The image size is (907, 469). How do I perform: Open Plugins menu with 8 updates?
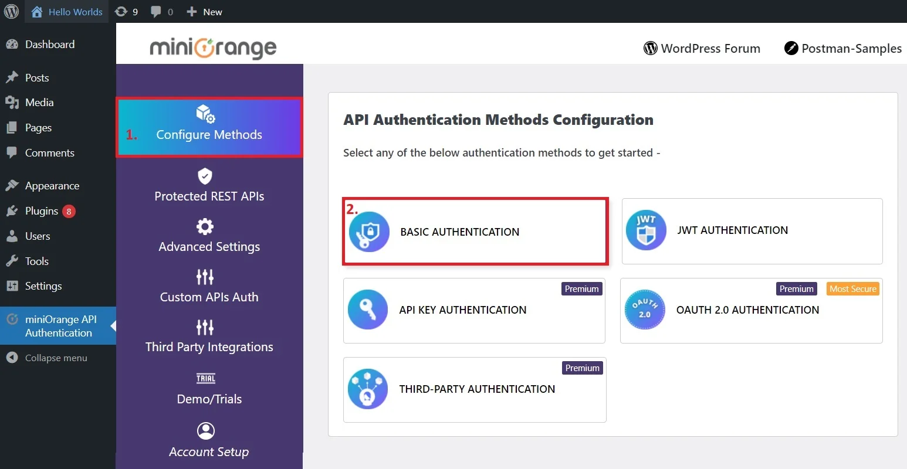coord(58,211)
